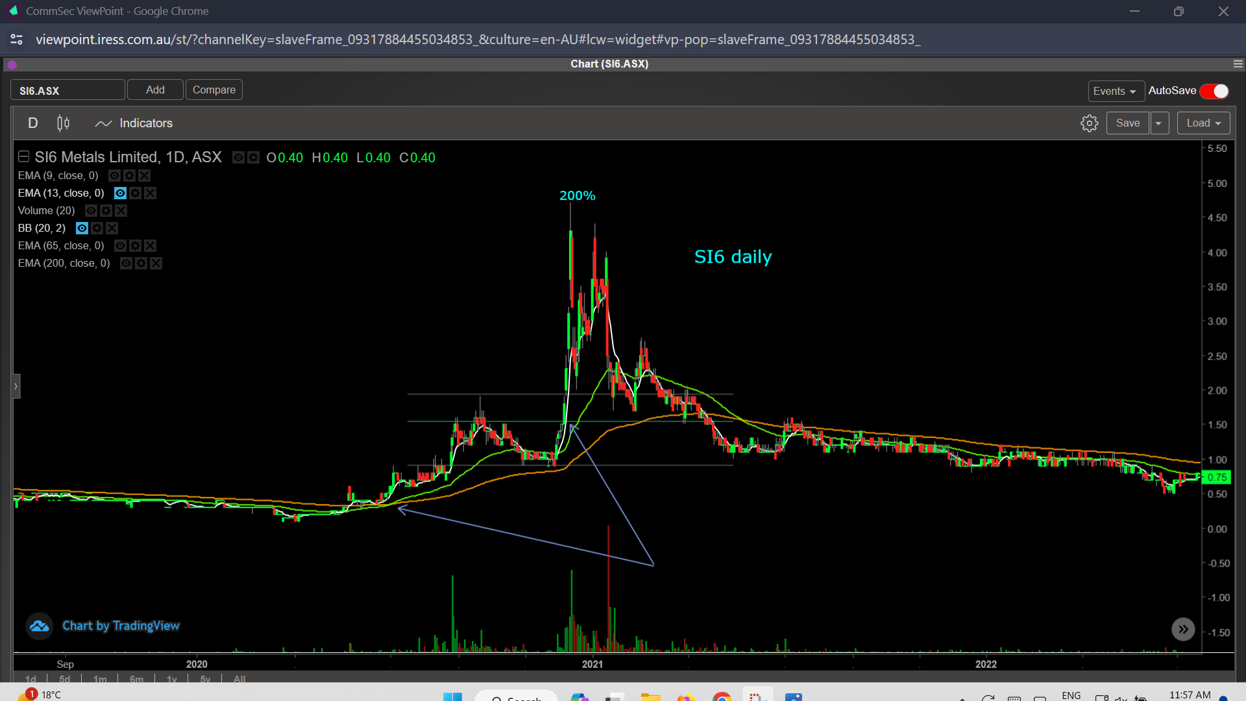
Task: Remove the EMA (13, close, 0) indicator
Action: [x=150, y=193]
